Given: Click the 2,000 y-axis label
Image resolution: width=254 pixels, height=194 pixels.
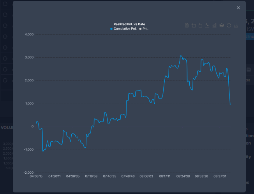Looking at the screenshot, I should [x=29, y=80].
